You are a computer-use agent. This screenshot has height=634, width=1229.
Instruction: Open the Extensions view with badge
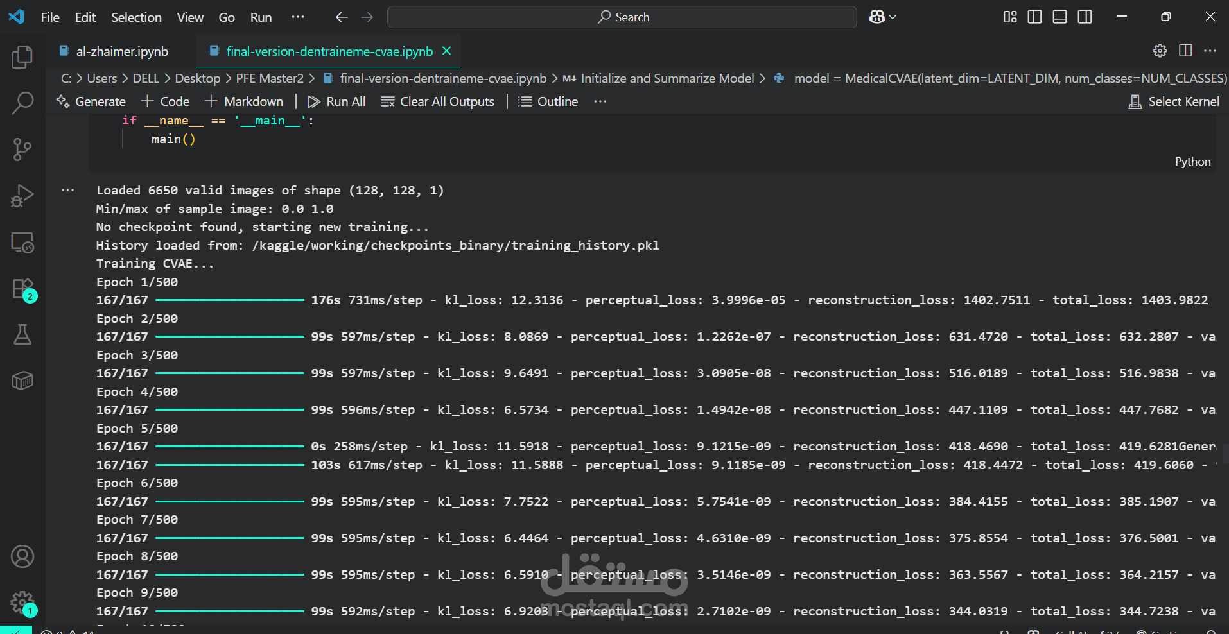22,289
